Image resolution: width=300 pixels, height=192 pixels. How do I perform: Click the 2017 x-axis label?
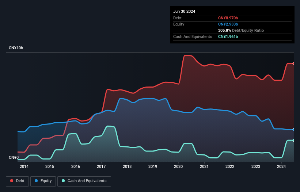click(x=101, y=166)
